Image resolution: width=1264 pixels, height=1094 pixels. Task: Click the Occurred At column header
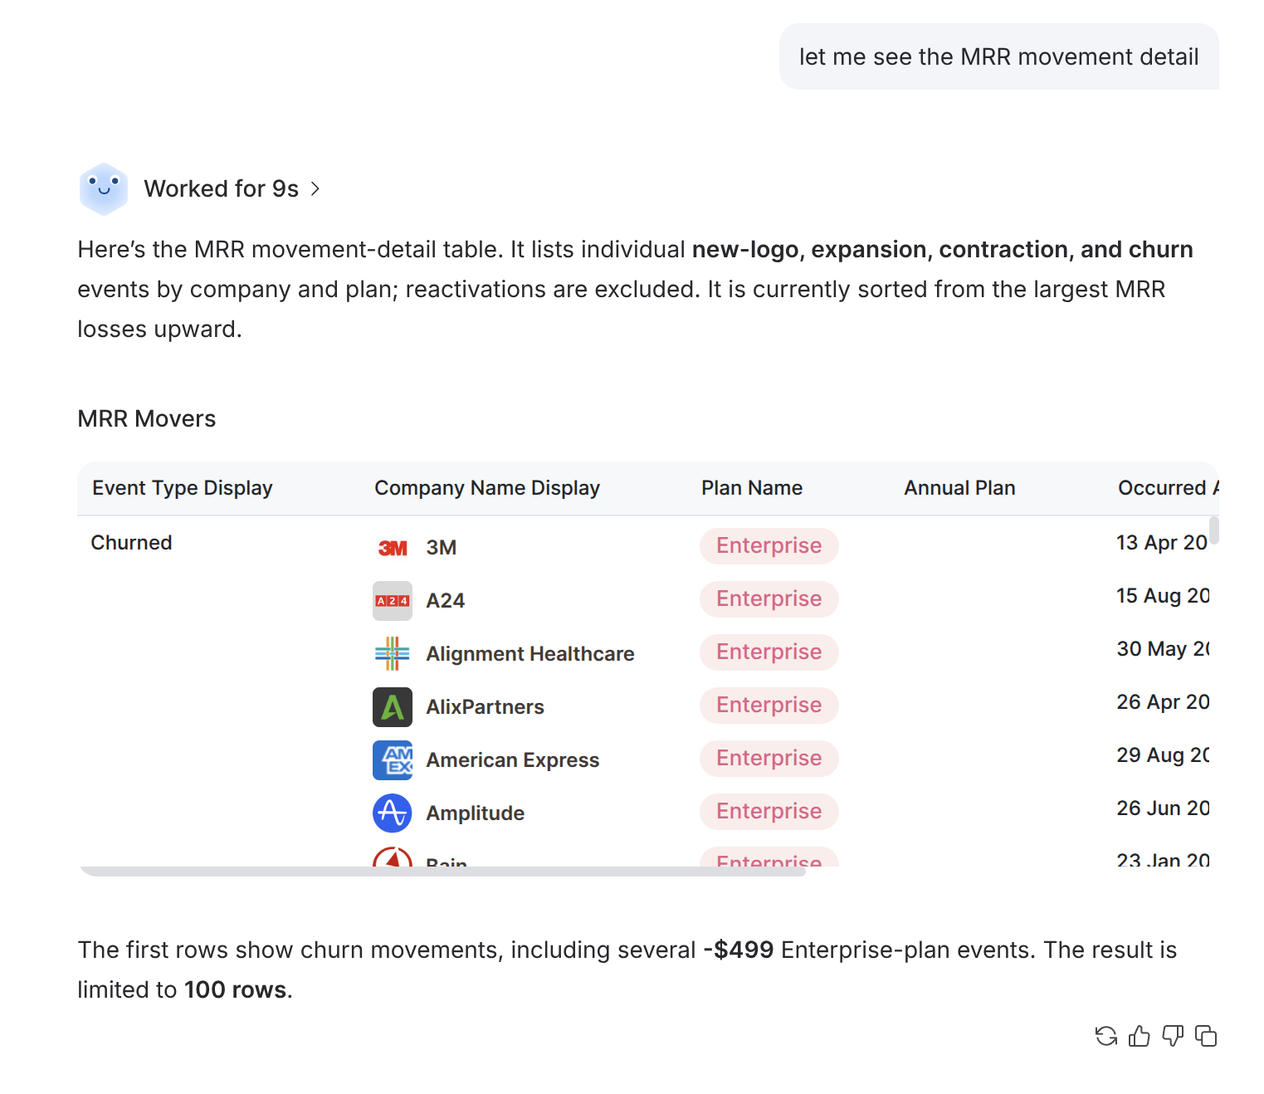pyautogui.click(x=1168, y=488)
